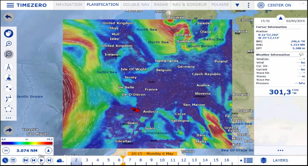Toggle the clock time mode button

pyautogui.click(x=5, y=160)
